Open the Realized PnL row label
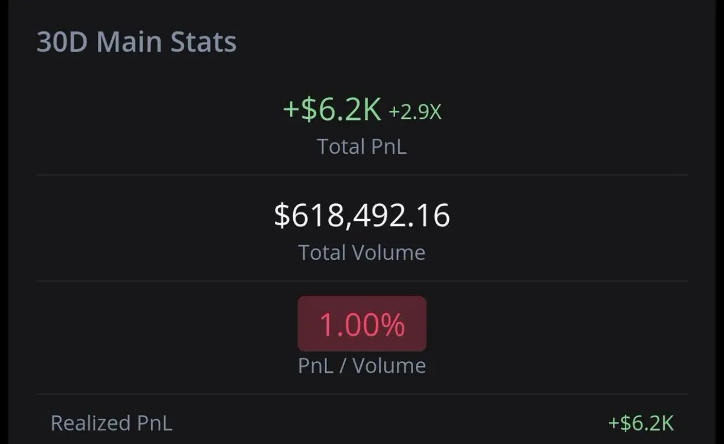The image size is (724, 444). [111, 423]
